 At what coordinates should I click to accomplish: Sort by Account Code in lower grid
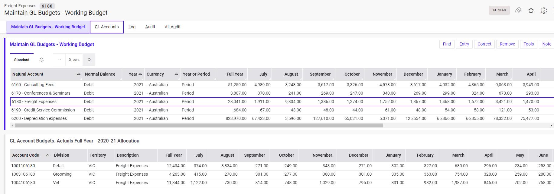[x=47, y=155]
